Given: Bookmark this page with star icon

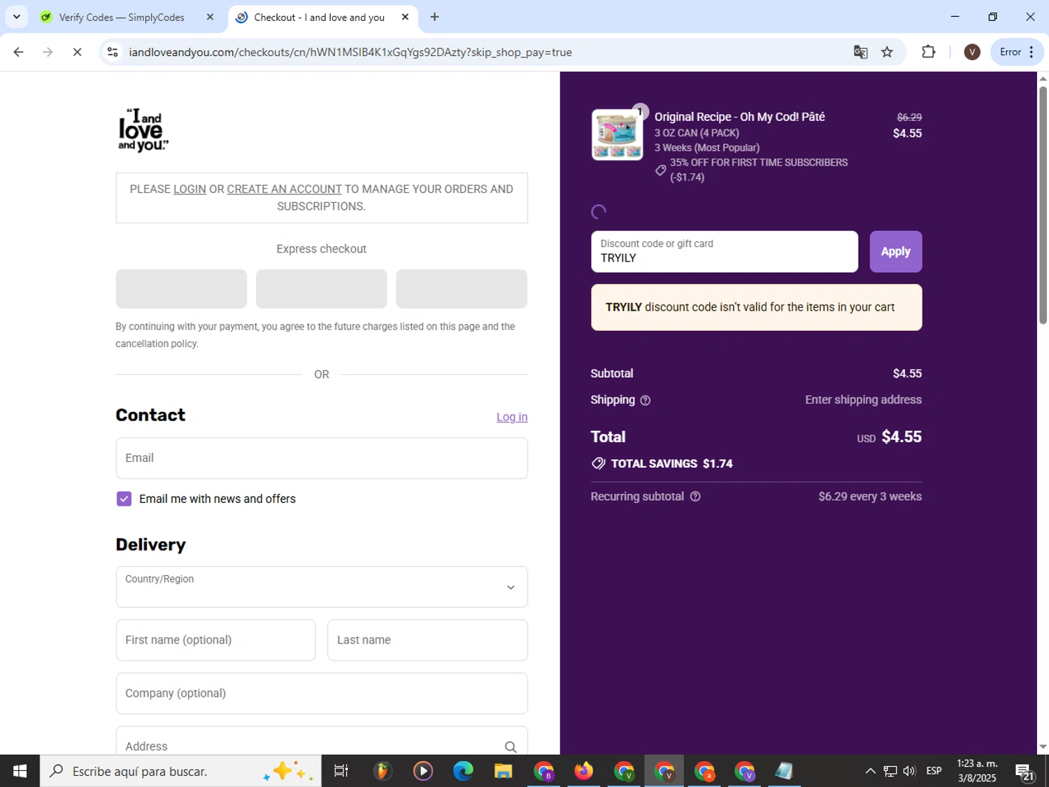Looking at the screenshot, I should [x=887, y=52].
